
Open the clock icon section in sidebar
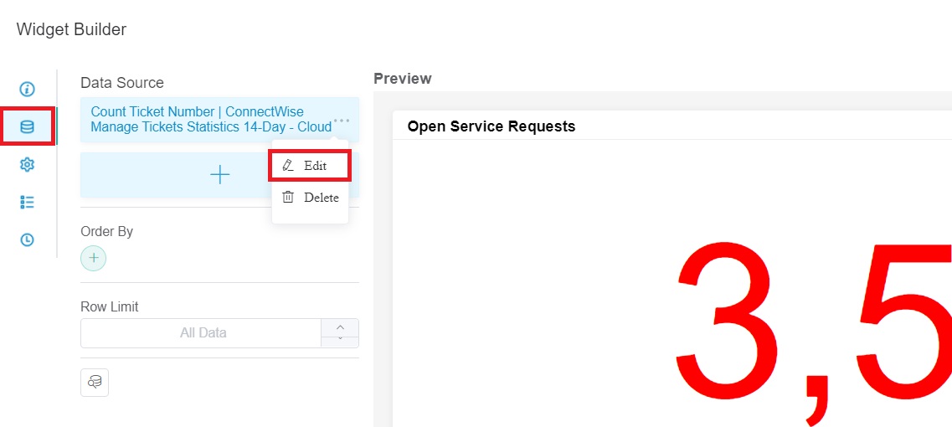pyautogui.click(x=27, y=239)
